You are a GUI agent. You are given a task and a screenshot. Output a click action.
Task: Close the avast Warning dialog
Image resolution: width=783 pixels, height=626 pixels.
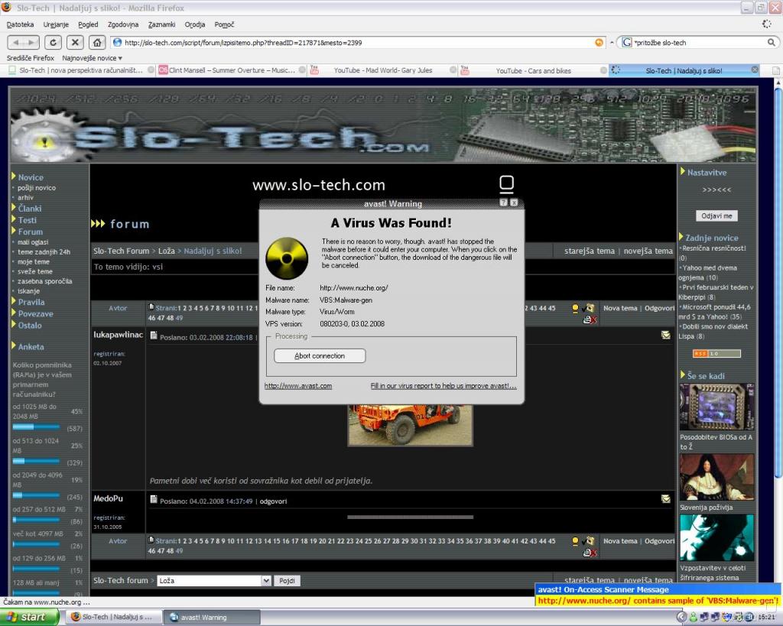(x=514, y=203)
